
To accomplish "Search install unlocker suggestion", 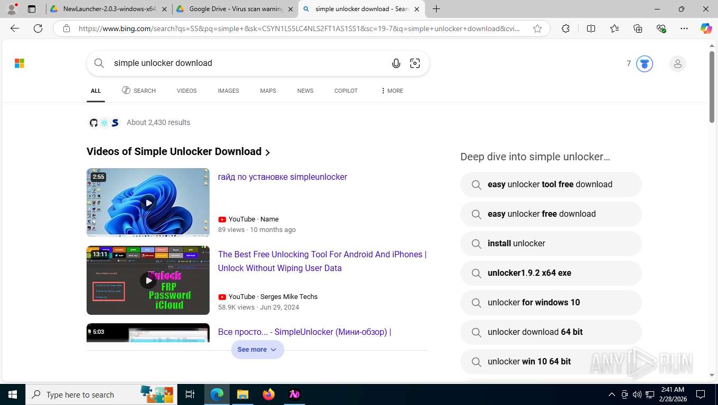I will pos(551,244).
